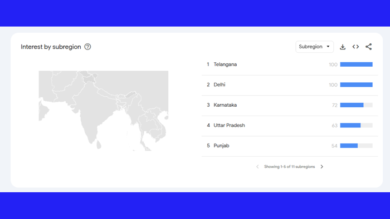Click the Showing 1-5 of 11 subregions text

[290, 167]
